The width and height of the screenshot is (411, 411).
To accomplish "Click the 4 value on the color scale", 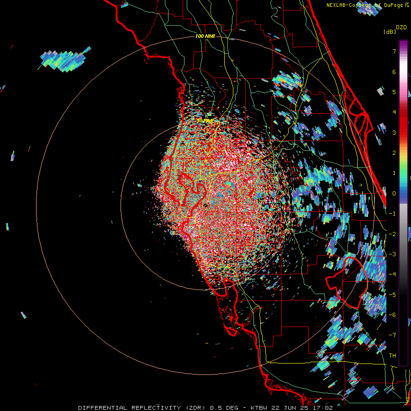I will (x=394, y=112).
